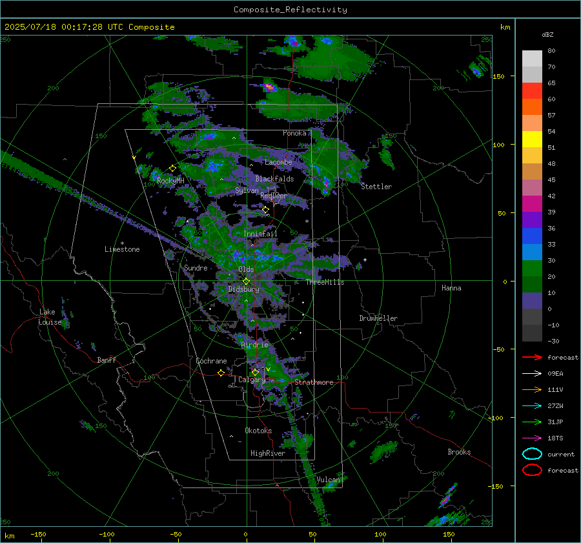The image size is (581, 543).
Task: Select the yellow diamond marker above Calgary
Action: (255, 372)
